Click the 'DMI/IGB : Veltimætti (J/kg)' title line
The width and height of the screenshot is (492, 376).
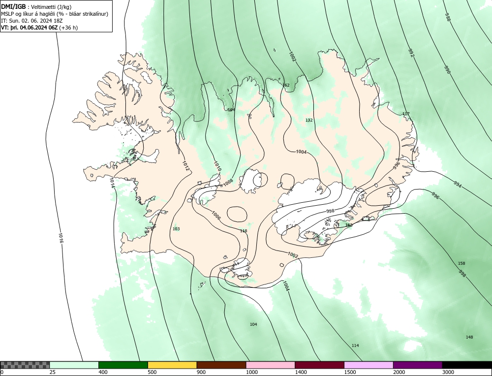point(36,7)
